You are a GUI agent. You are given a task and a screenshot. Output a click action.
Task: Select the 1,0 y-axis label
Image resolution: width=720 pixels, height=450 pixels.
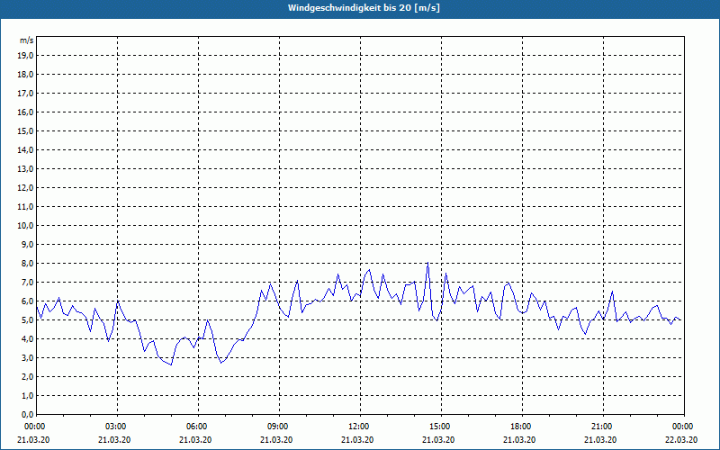tap(28, 395)
